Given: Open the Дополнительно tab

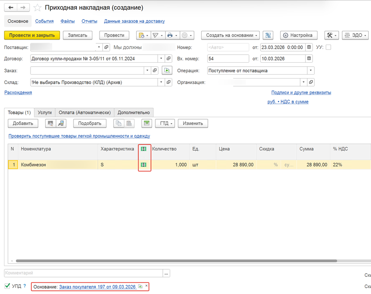Looking at the screenshot, I should 134,113.
